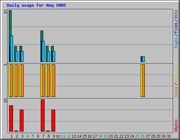Click the green Hits bar for day 7
The height and width of the screenshot is (140, 180).
tap(42, 36)
